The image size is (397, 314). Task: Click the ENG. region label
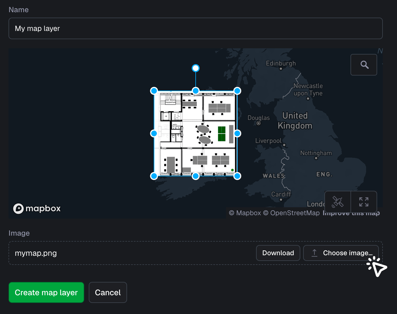click(x=324, y=174)
